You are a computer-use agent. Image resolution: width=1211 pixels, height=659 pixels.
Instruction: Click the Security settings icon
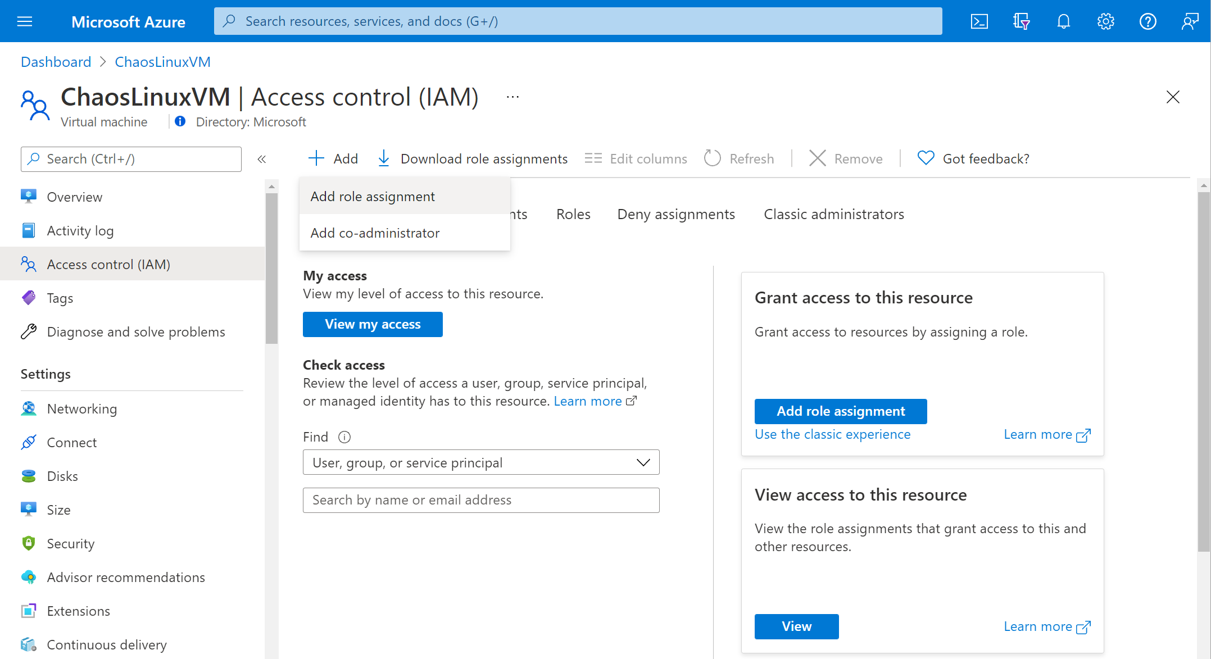pyautogui.click(x=29, y=543)
